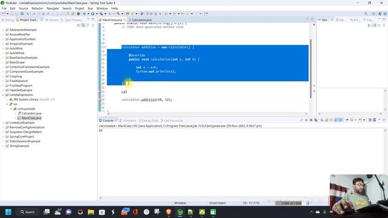Click the Boot Dashboard green toolbar icon
The width and height of the screenshot is (388, 218).
pyautogui.click(x=78, y=14)
